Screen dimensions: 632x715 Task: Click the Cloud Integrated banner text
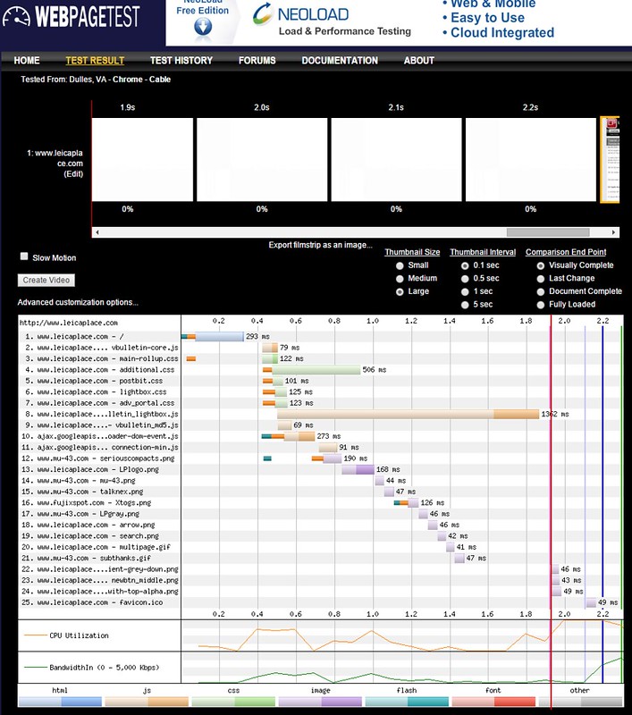point(502,33)
